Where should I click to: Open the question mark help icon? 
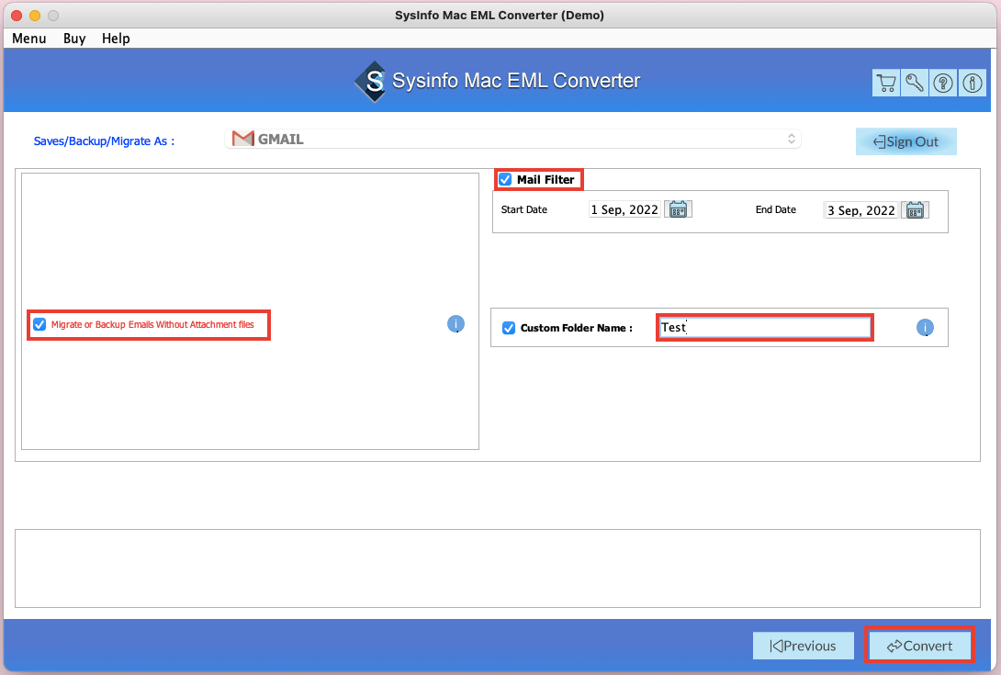943,83
